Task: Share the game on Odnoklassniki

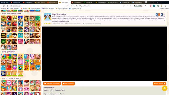Action: tap(159, 15)
